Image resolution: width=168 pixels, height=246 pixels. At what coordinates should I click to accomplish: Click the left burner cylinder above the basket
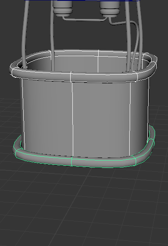click(62, 8)
